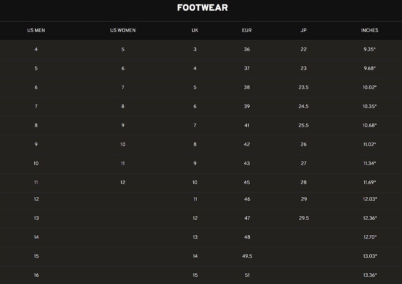Select the UK column header
Image resolution: width=402 pixels, height=284 pixels.
[x=195, y=30]
